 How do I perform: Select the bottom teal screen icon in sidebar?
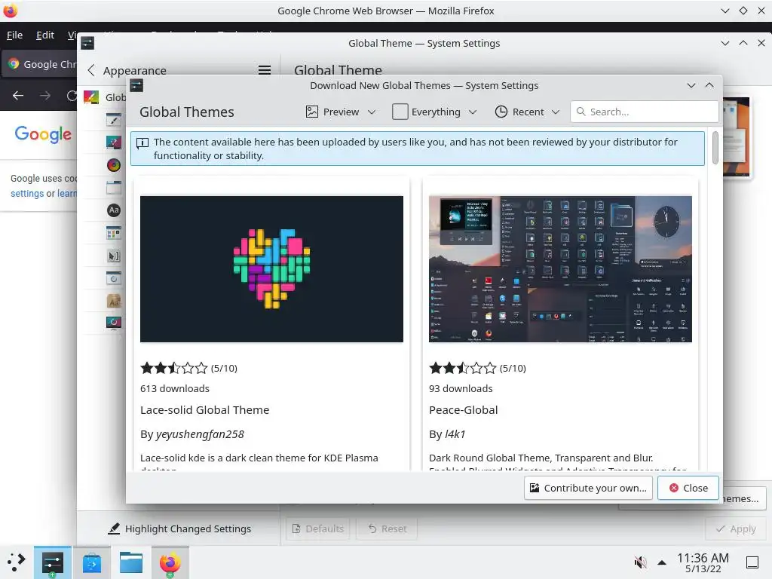click(x=114, y=323)
